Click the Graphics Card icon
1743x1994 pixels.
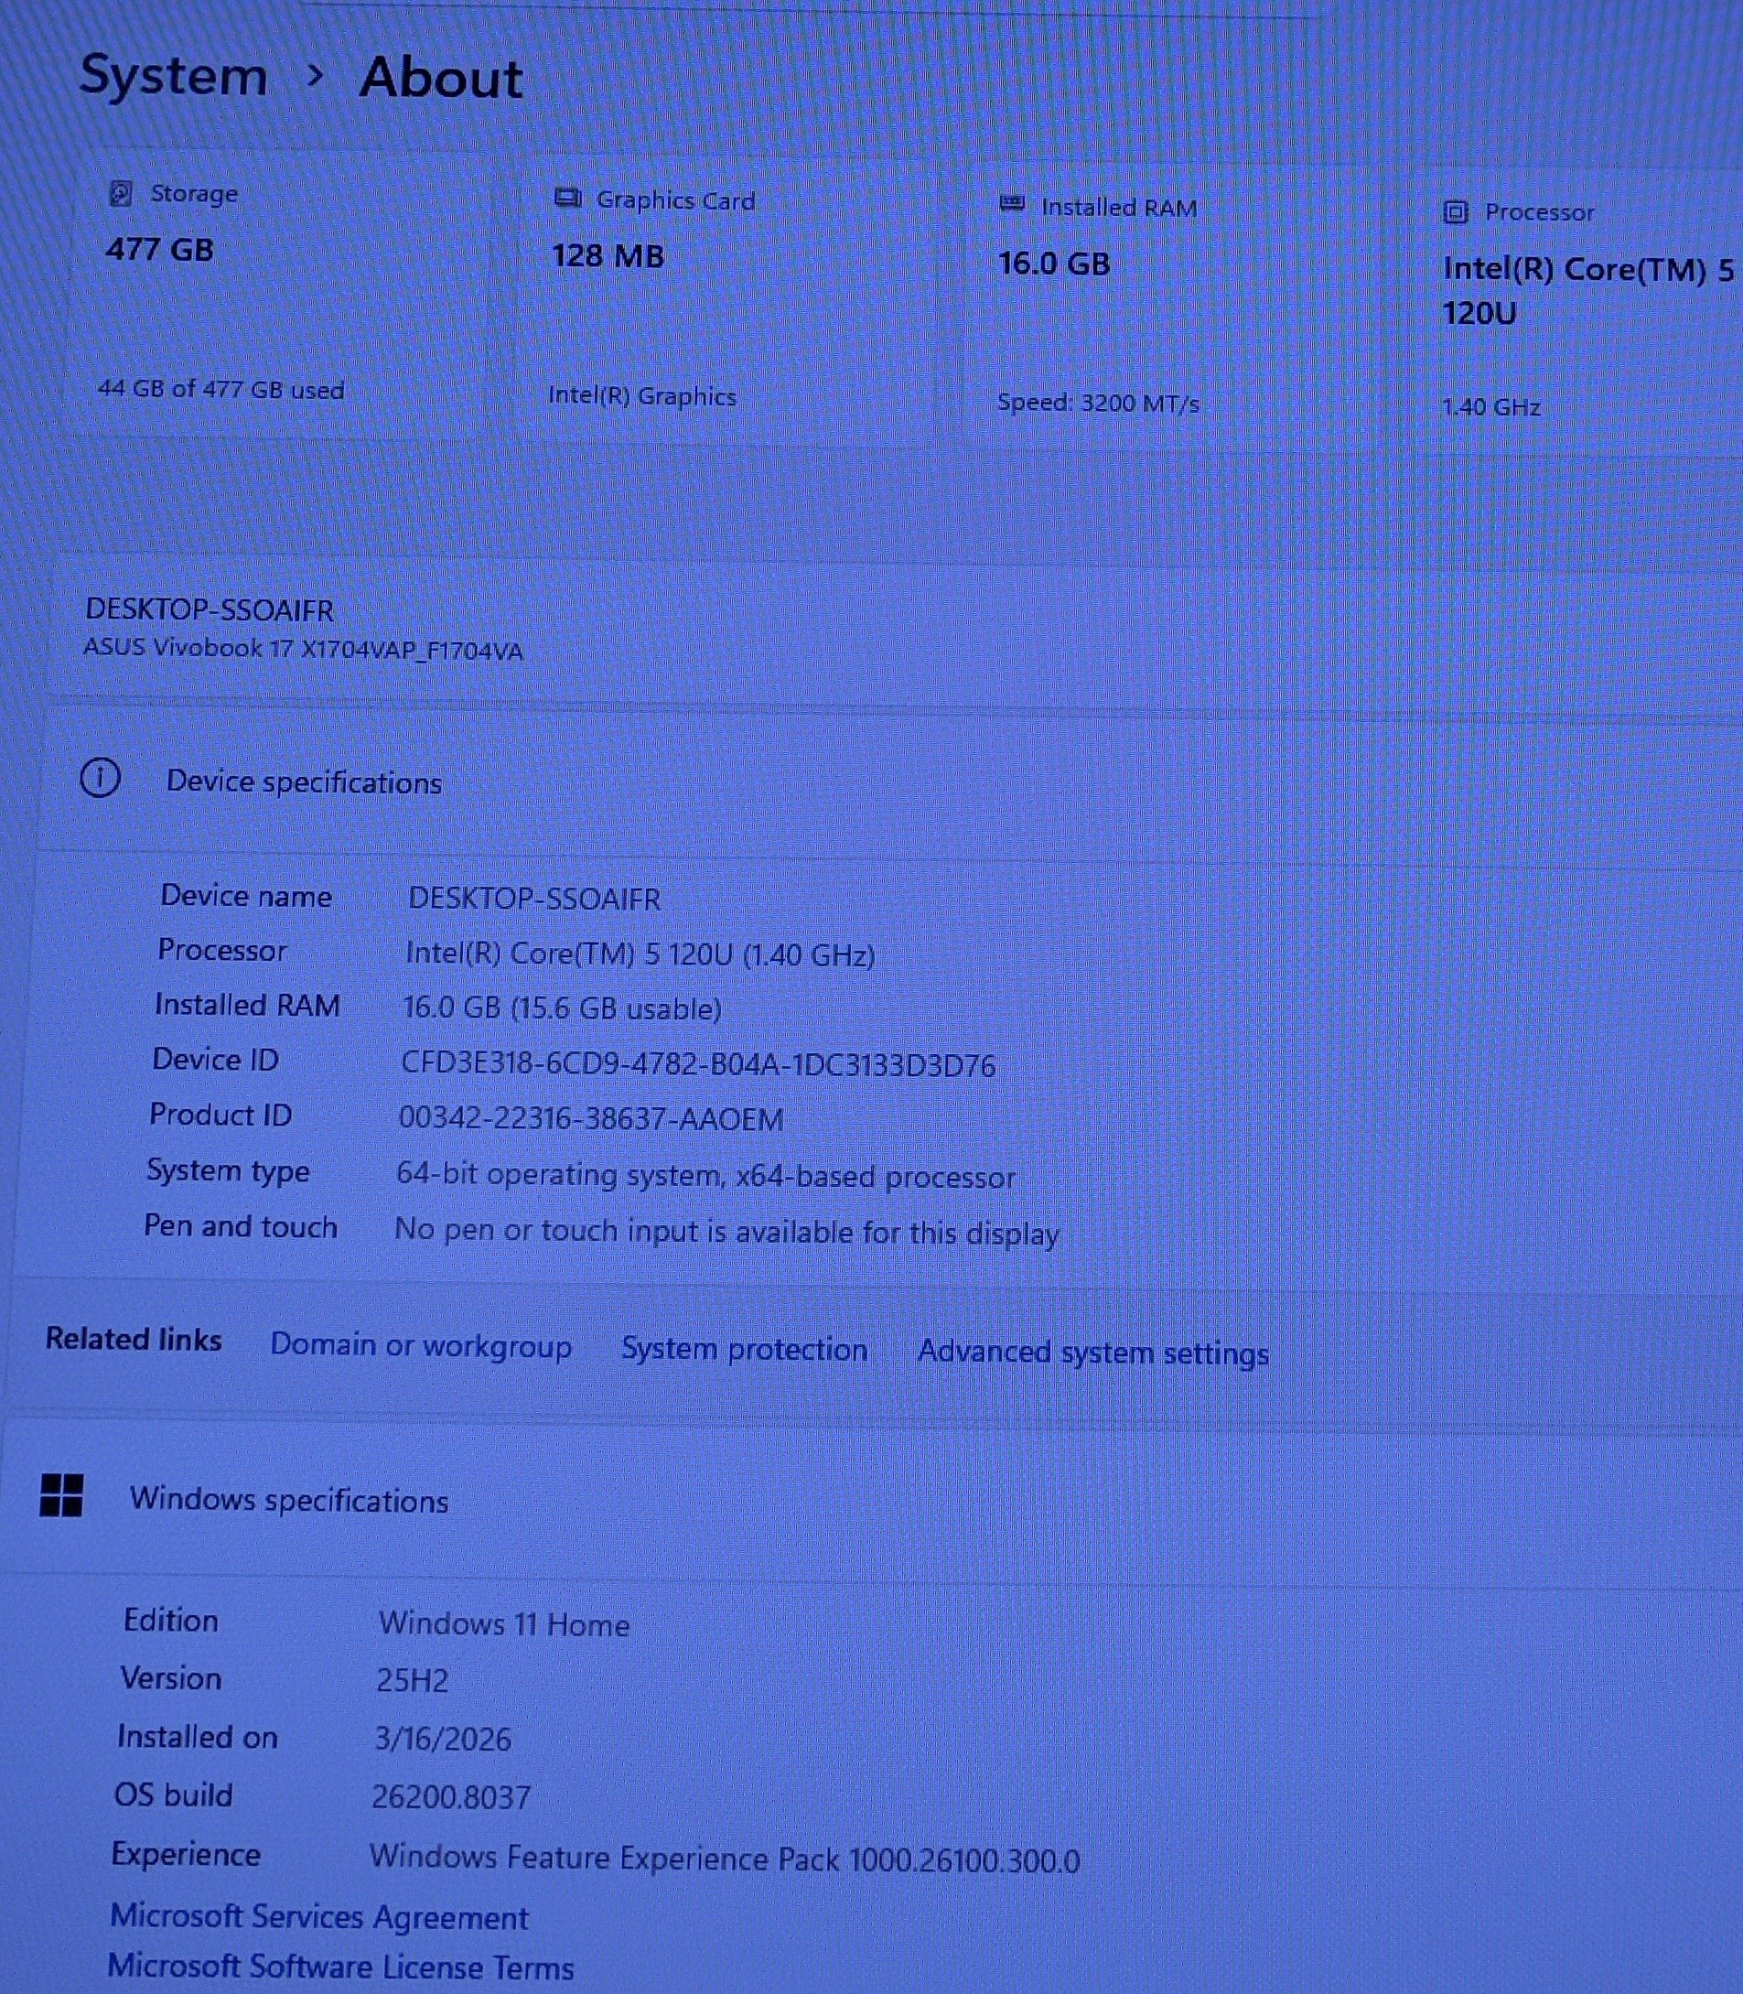point(567,199)
